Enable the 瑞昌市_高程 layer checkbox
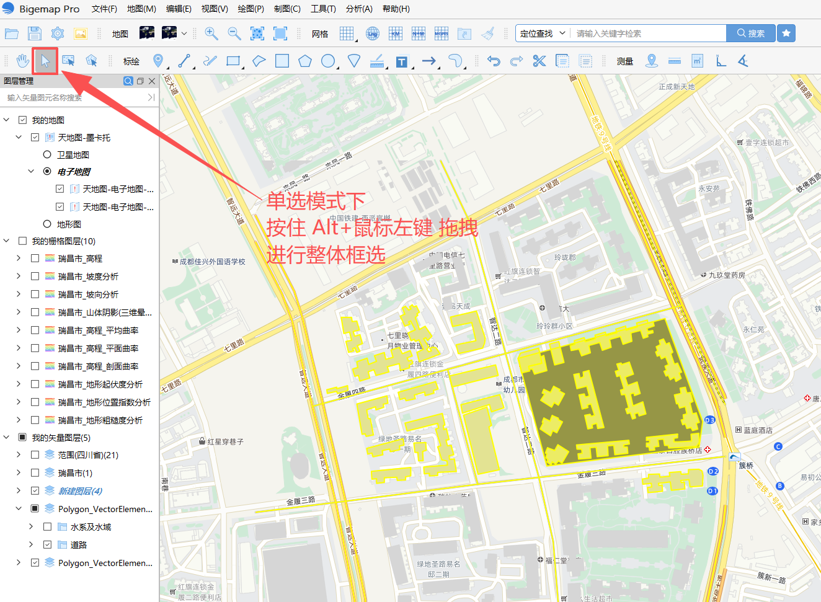Screen dimensions: 821x602 (x=35, y=258)
